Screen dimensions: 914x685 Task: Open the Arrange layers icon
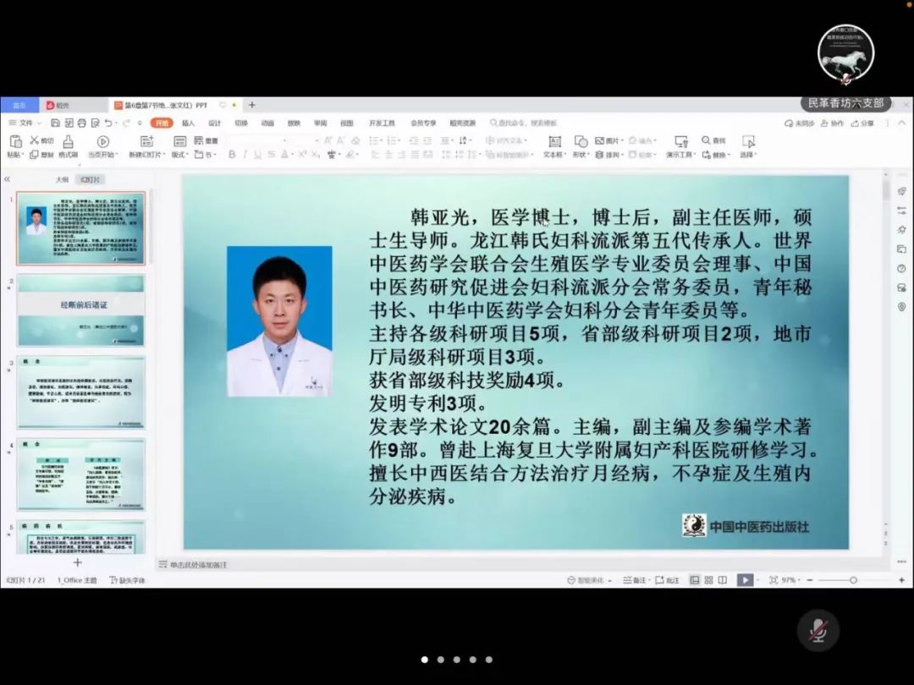point(599,155)
